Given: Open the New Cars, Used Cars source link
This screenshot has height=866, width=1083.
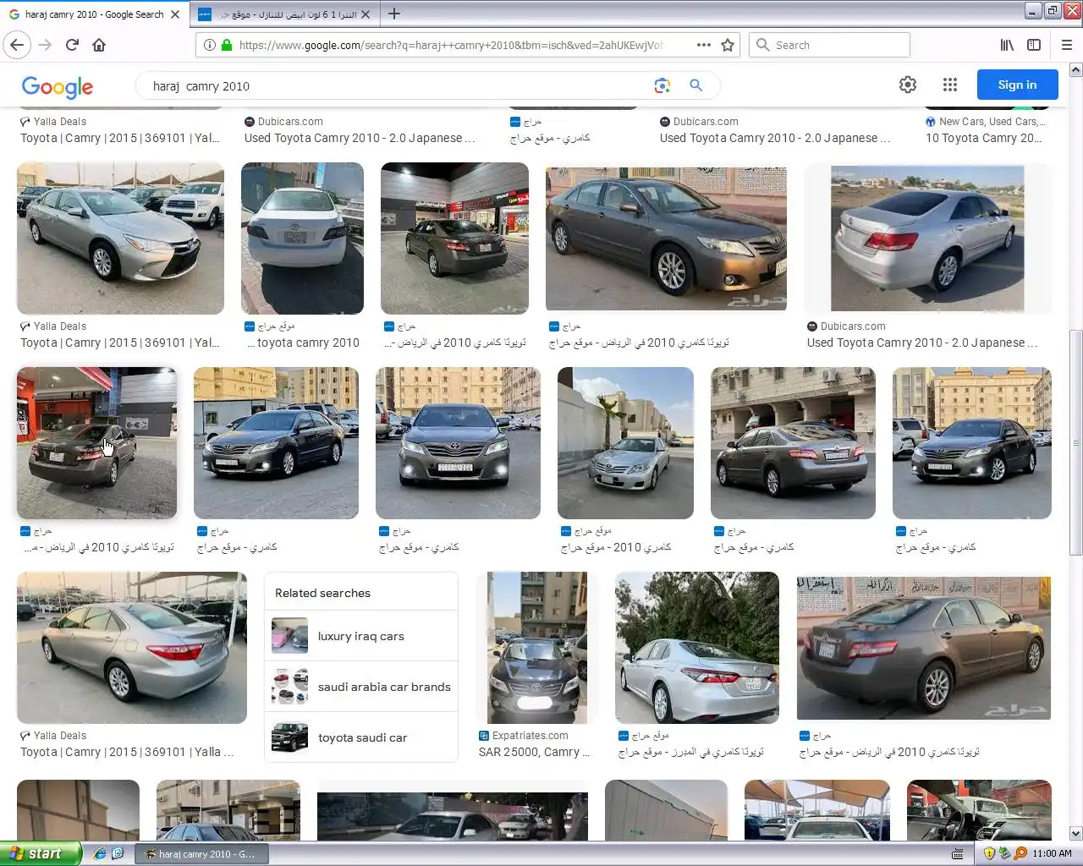Looking at the screenshot, I should click(987, 122).
